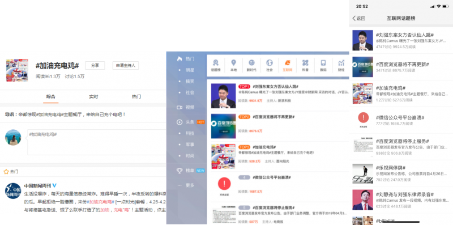
Task: Click the 热门 flame icon in sidebar
Action: tap(180, 59)
